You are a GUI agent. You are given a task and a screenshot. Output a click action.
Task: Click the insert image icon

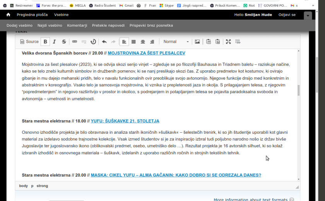197,42
